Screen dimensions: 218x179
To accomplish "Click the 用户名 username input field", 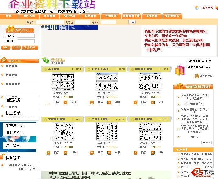I will click(x=26, y=36).
